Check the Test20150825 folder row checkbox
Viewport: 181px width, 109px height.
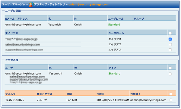click(171, 100)
